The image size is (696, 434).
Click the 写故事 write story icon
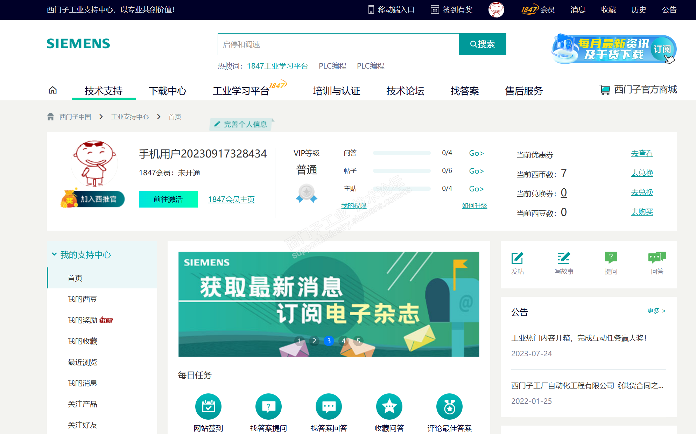[x=564, y=258]
